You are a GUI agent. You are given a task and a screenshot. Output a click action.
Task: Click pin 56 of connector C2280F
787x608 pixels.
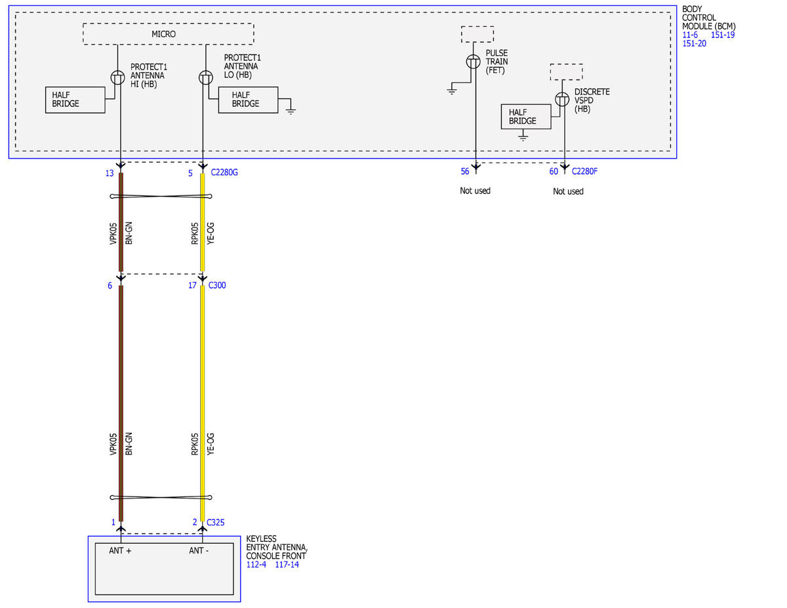465,172
